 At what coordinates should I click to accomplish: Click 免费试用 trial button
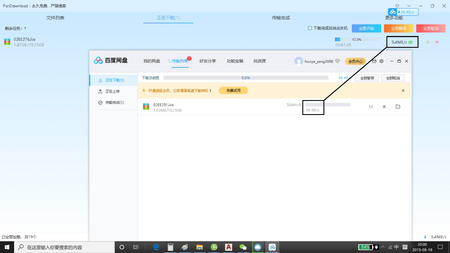[x=233, y=91]
